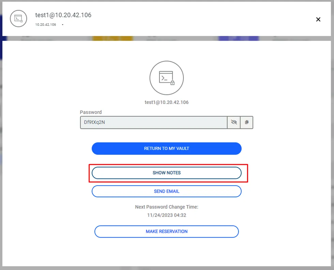This screenshot has width=334, height=270.
Task: Make a reservation for this account
Action: 167,231
